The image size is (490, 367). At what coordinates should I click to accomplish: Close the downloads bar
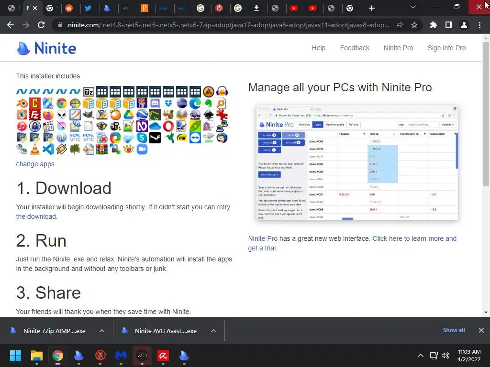click(481, 330)
